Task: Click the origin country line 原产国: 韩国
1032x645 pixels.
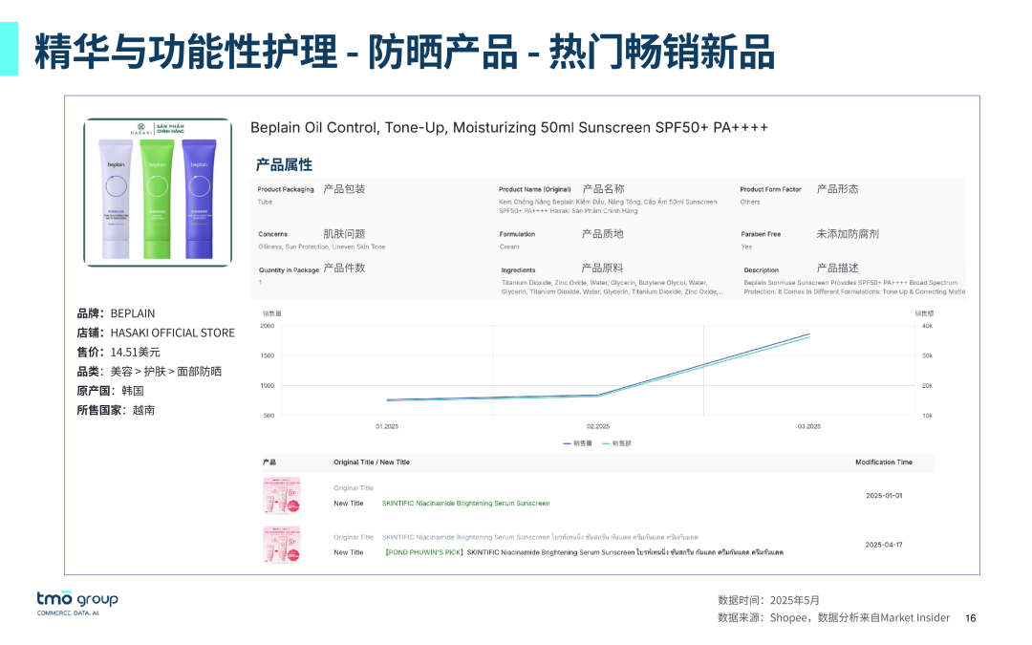Action: (110, 391)
